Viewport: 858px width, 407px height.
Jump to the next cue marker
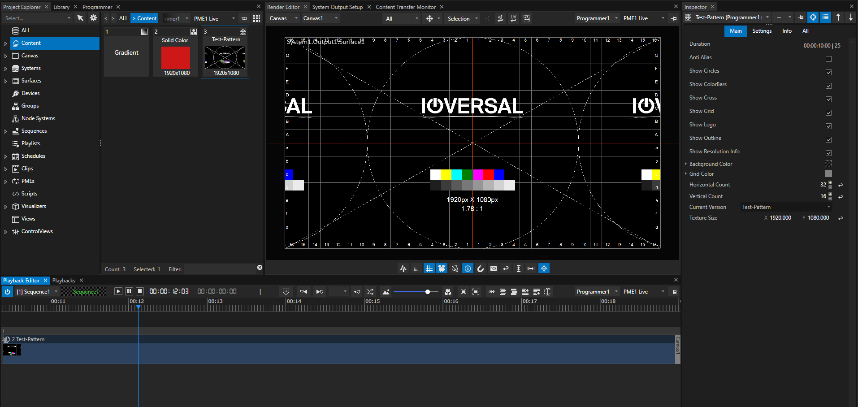(320, 292)
